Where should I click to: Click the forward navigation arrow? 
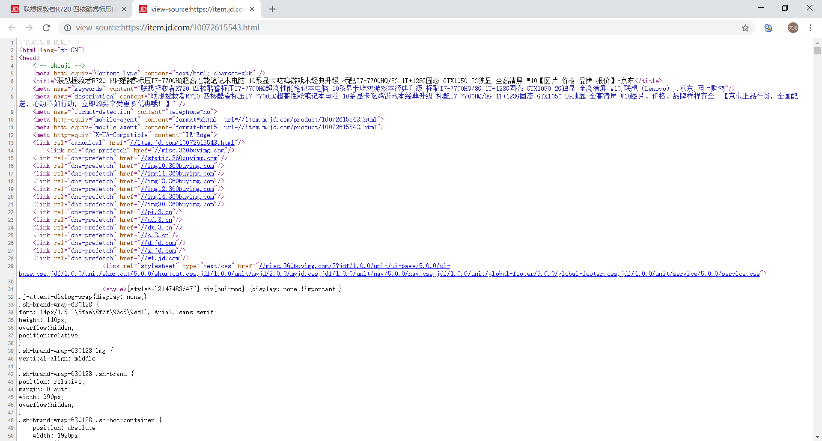click(29, 28)
